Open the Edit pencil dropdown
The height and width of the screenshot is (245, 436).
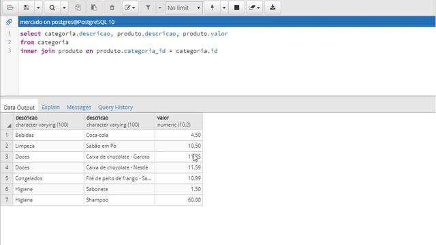click(x=130, y=7)
